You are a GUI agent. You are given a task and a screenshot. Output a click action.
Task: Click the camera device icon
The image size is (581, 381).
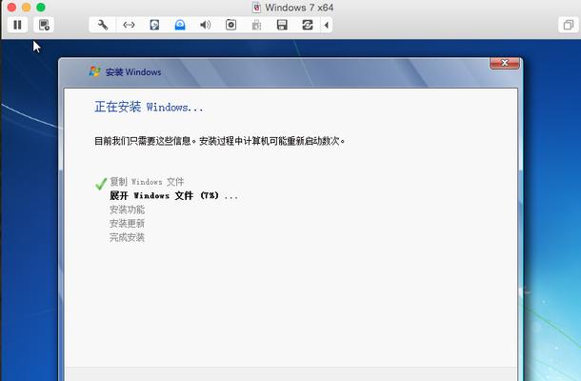(230, 25)
